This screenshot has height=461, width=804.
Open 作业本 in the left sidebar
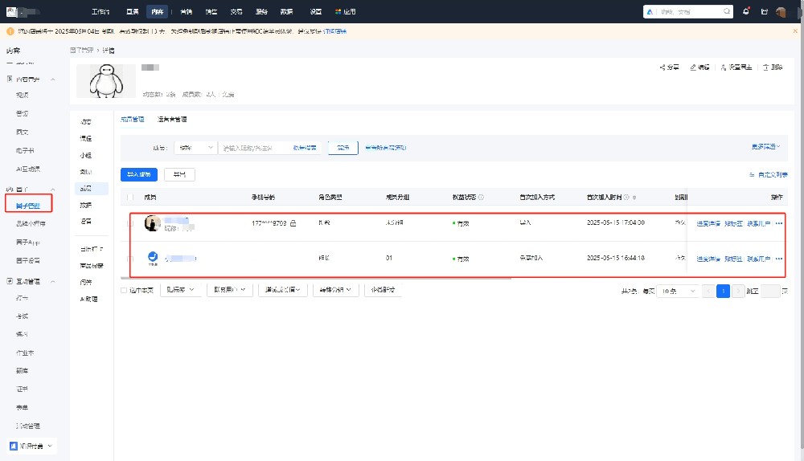click(x=25, y=353)
